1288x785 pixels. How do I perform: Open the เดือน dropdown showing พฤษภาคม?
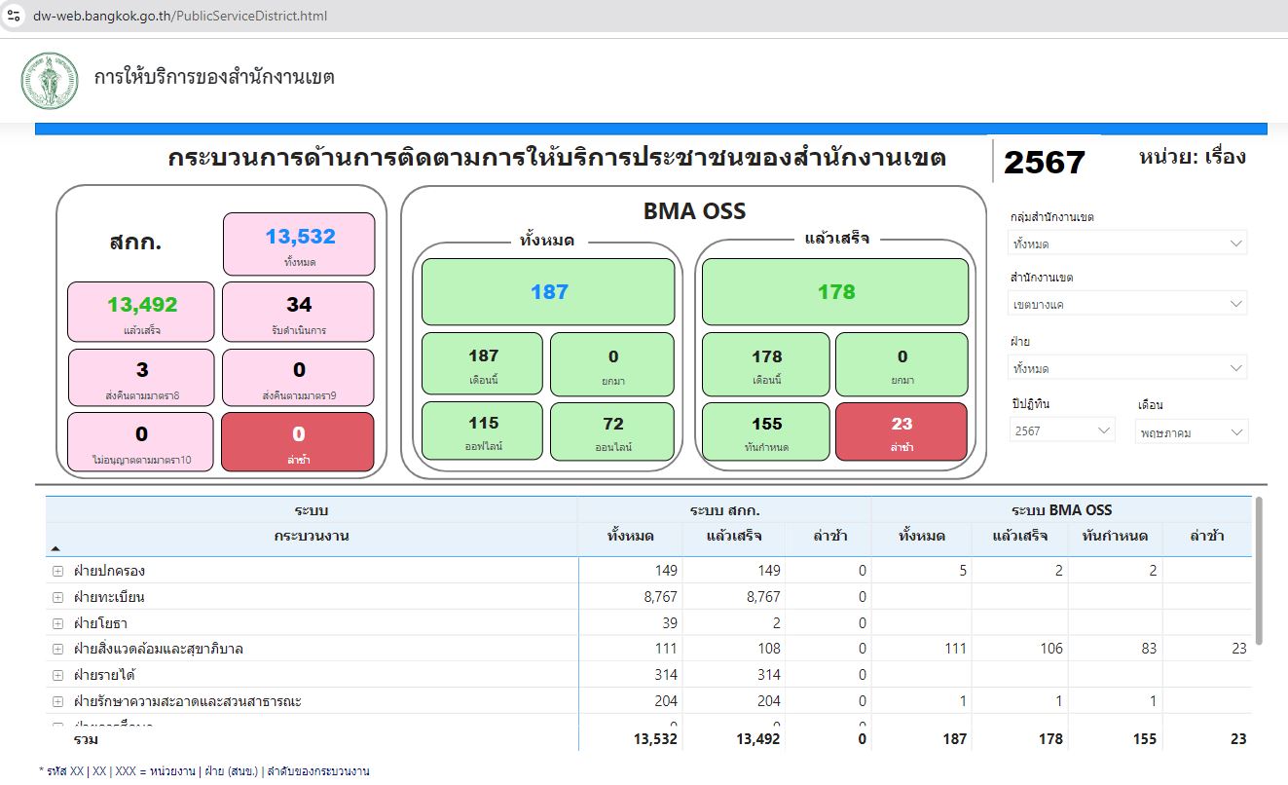1192,432
